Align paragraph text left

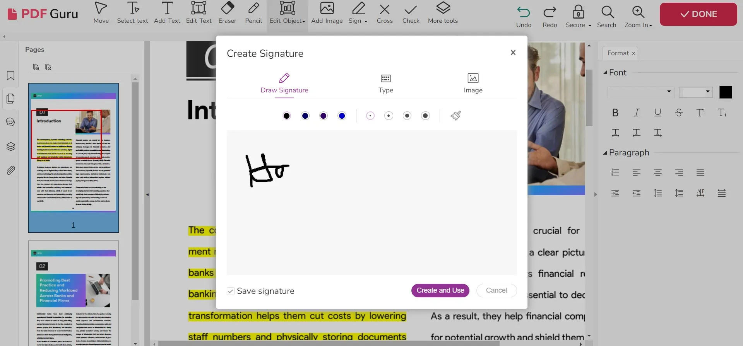[x=637, y=172]
